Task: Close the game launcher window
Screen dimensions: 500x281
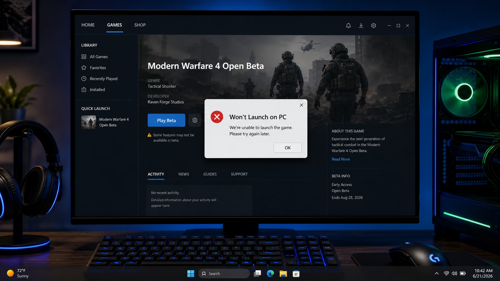Action: tap(407, 26)
